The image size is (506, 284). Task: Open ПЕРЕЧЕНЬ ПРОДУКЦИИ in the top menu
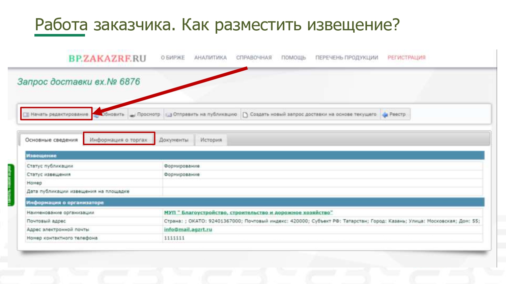(x=346, y=58)
